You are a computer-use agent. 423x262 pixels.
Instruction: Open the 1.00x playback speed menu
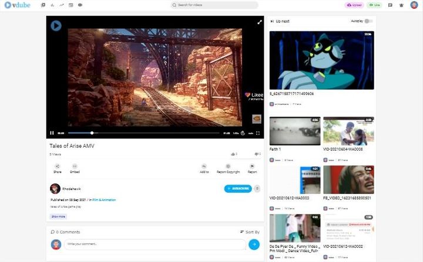236,133
